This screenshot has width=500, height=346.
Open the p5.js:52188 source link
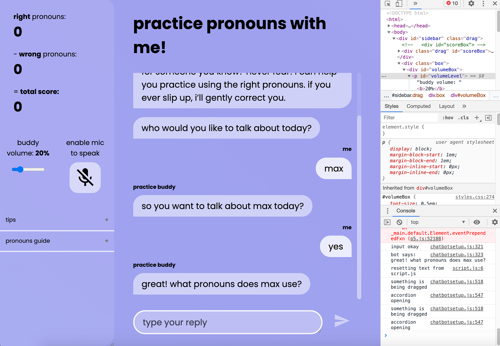point(426,239)
